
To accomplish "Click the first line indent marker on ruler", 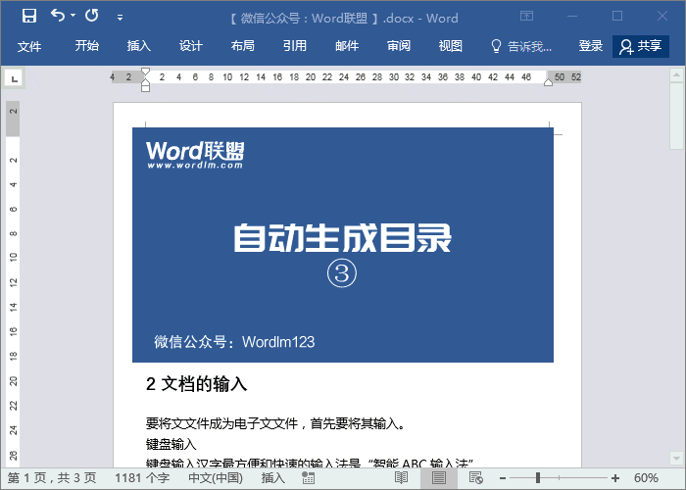I will (146, 72).
